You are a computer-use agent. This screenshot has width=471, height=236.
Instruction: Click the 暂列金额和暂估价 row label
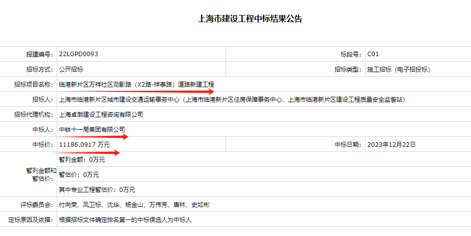pos(41,174)
